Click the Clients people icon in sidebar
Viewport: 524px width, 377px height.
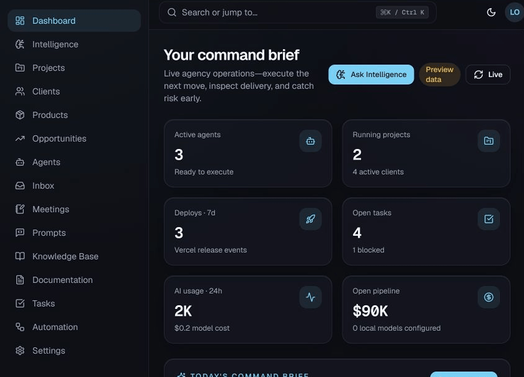tap(20, 91)
